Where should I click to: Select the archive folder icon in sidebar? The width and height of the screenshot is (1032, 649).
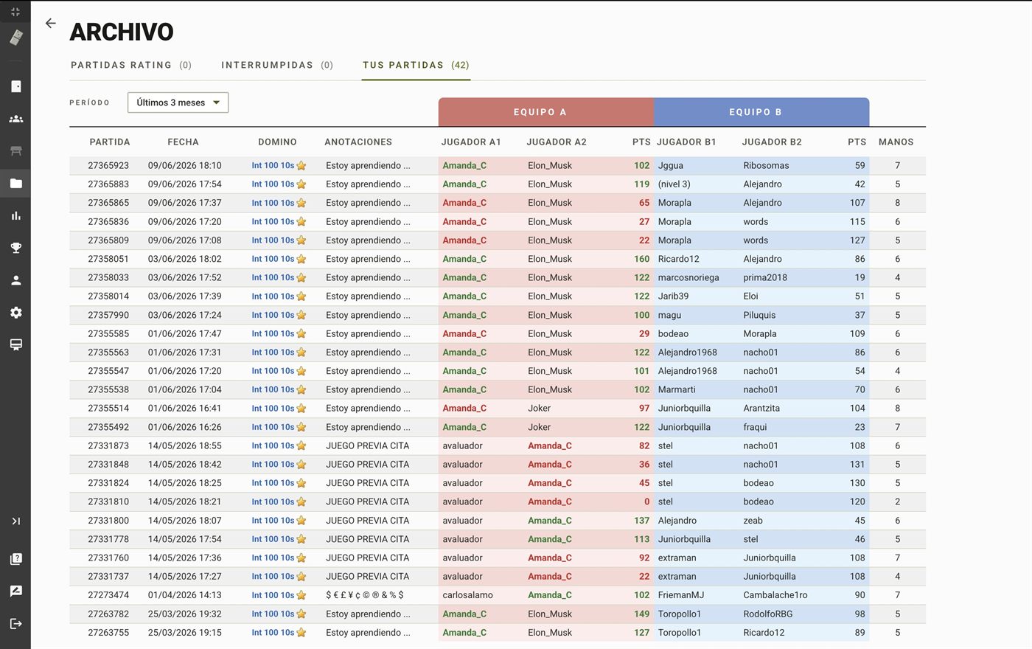[x=15, y=184]
